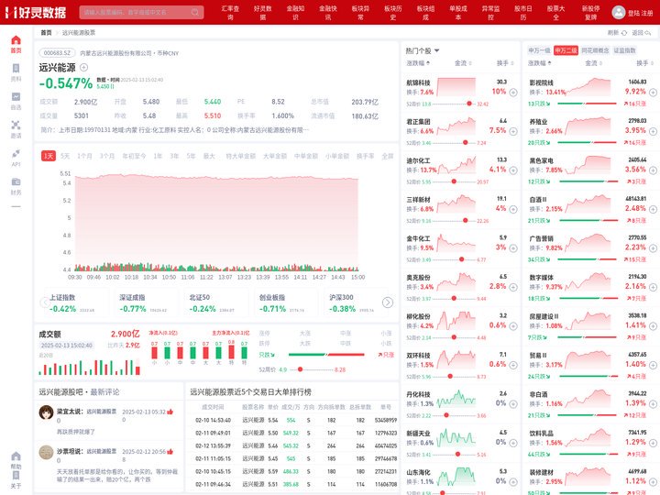Select the 年初至今 chart range tab
Viewport: 660px width, 495px height.
click(x=134, y=156)
